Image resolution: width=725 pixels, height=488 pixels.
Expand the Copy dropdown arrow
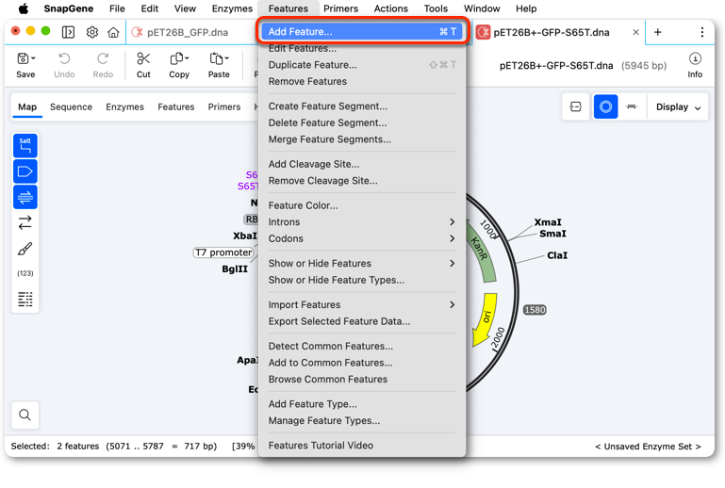coord(187,58)
